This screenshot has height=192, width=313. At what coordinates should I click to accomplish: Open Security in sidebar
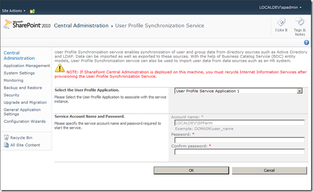tap(11, 95)
